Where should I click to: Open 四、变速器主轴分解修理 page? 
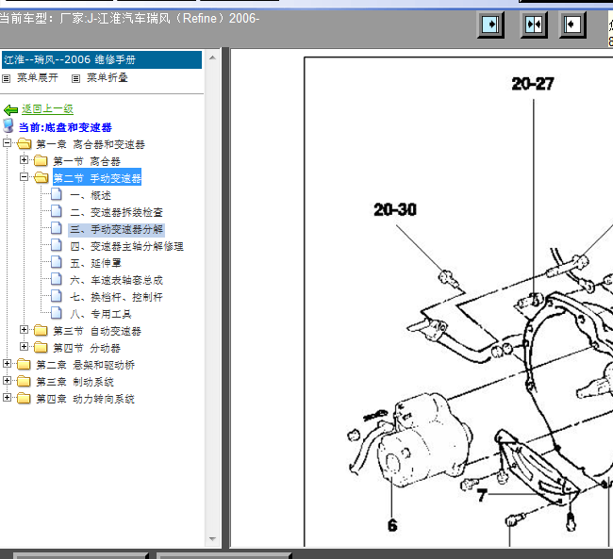(126, 246)
